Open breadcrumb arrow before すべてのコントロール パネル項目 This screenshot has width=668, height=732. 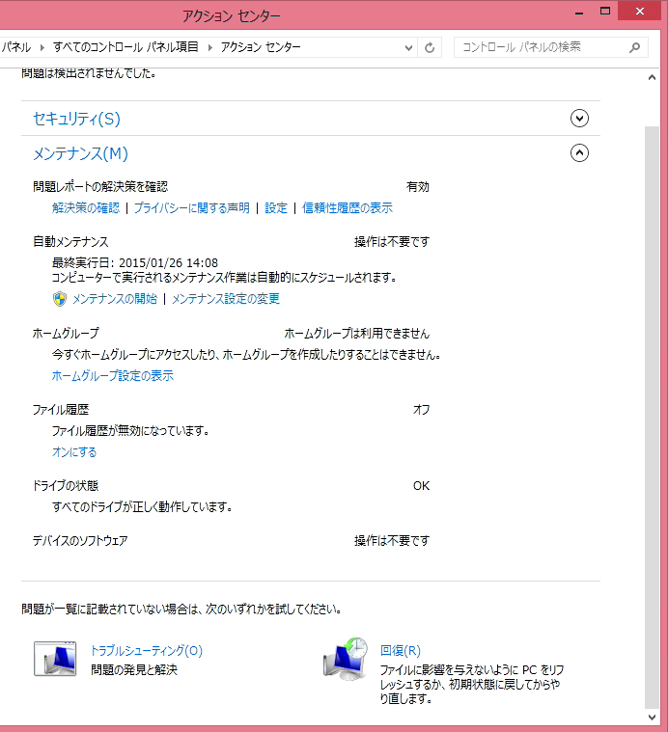42,47
